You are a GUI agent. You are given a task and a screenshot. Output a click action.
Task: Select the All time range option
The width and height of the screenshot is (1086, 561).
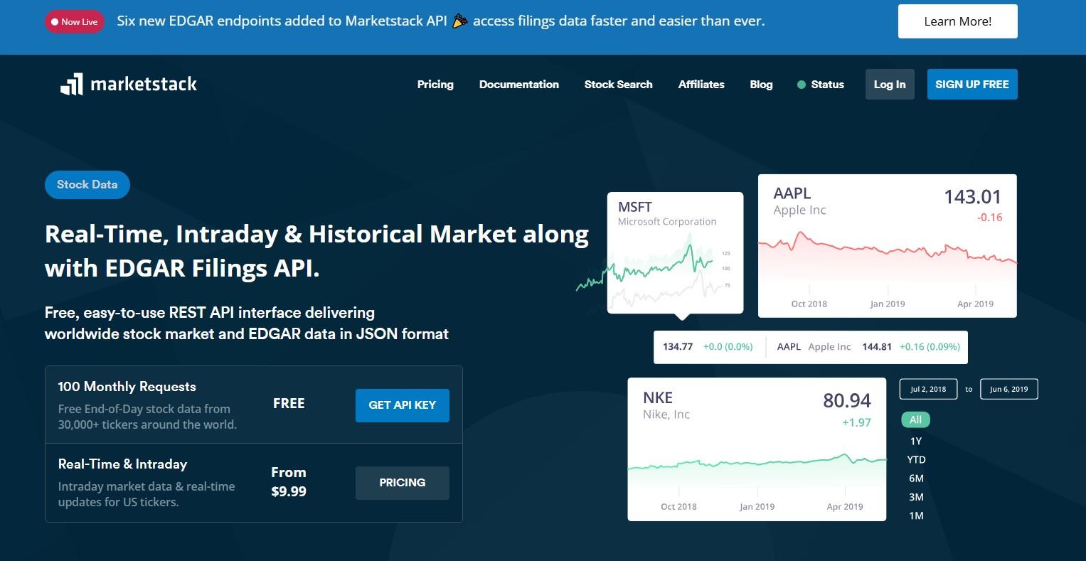point(915,420)
